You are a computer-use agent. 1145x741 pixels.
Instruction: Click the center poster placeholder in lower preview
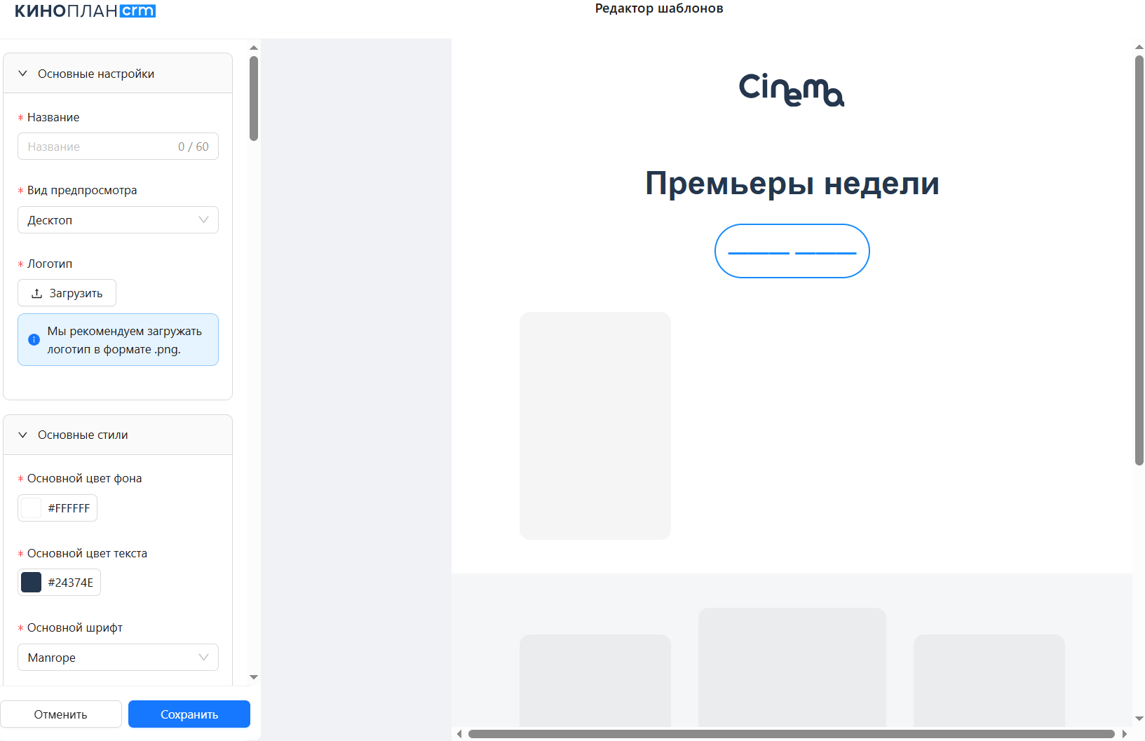coord(792,667)
